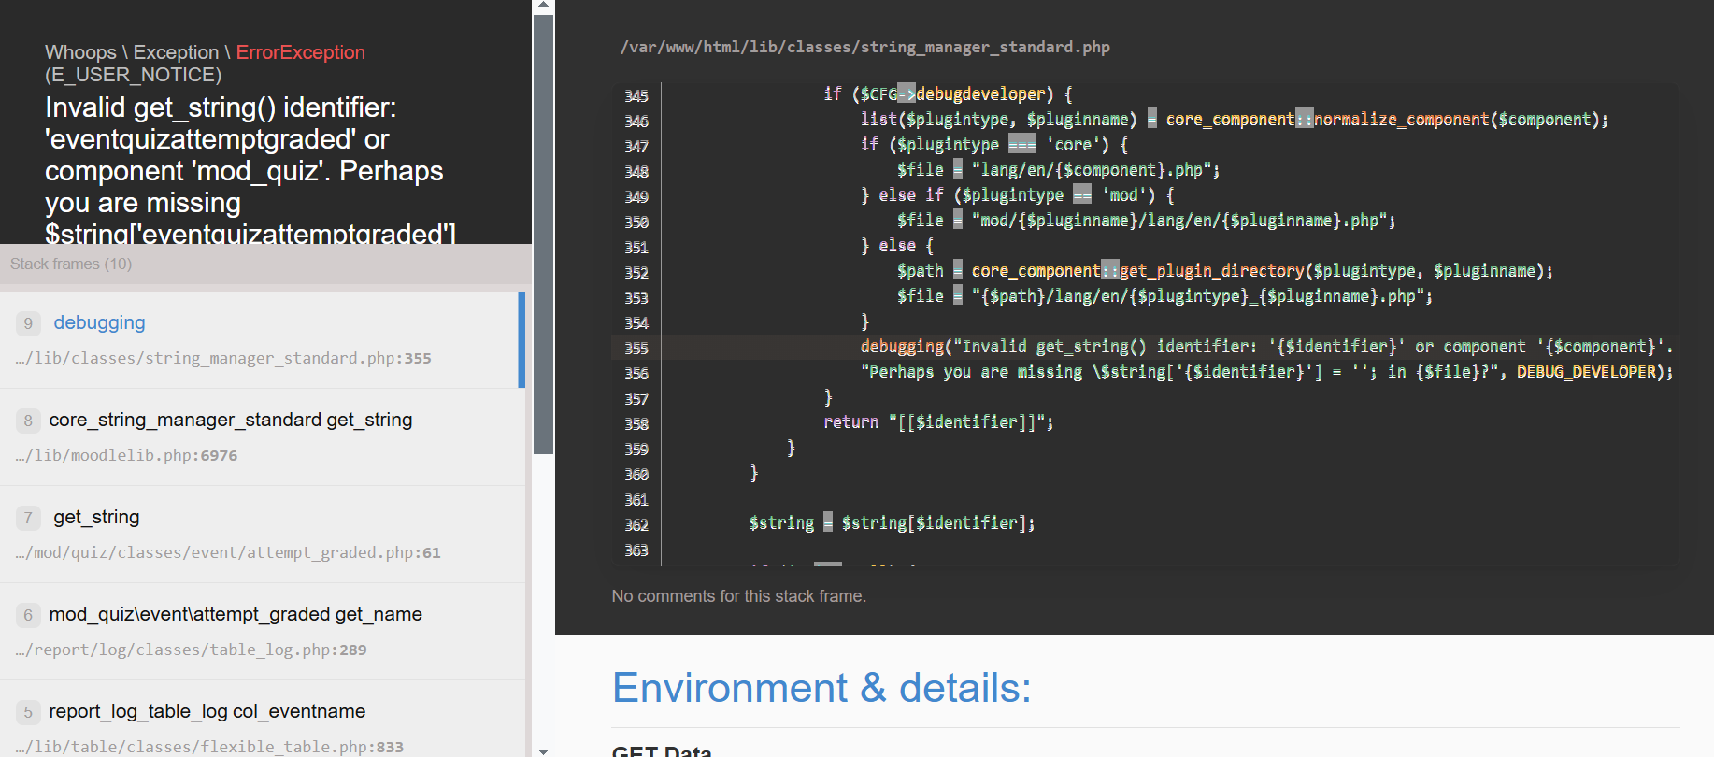Click the string_manager_standard.php:355 path in frame 9
The width and height of the screenshot is (1714, 757).
[x=223, y=358]
